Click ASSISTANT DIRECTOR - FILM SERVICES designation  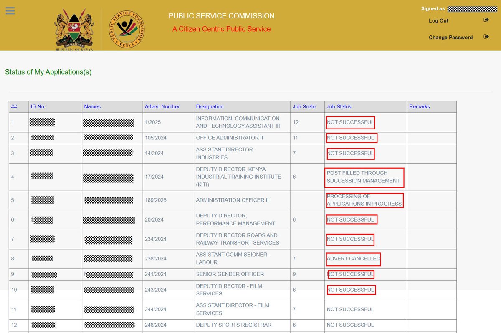coord(233,309)
